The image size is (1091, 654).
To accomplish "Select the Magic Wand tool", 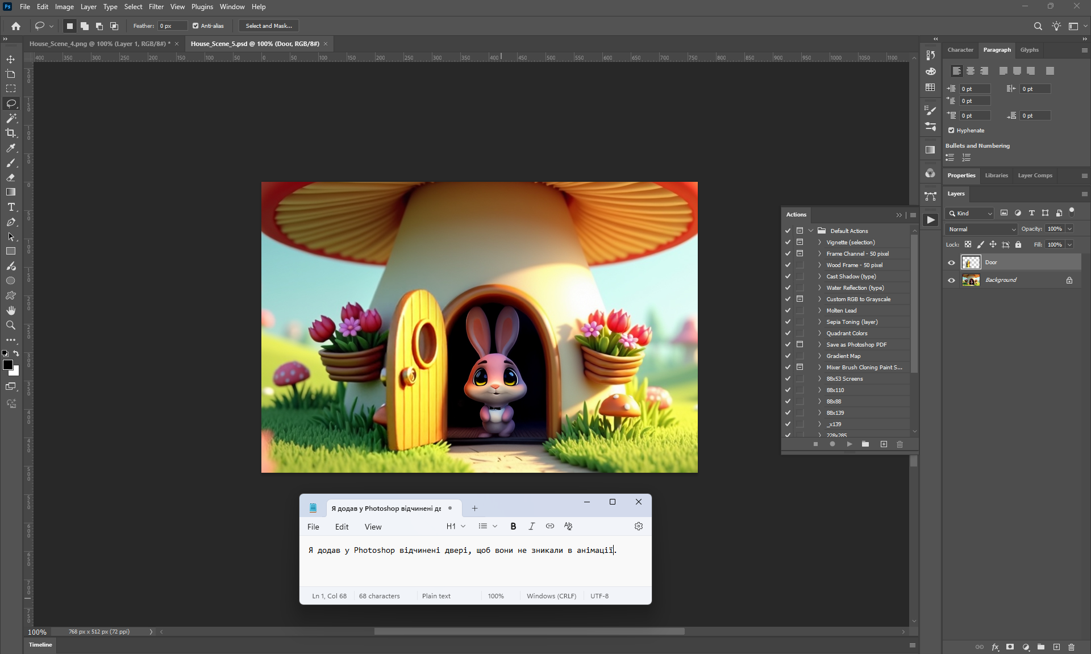I will (x=11, y=118).
